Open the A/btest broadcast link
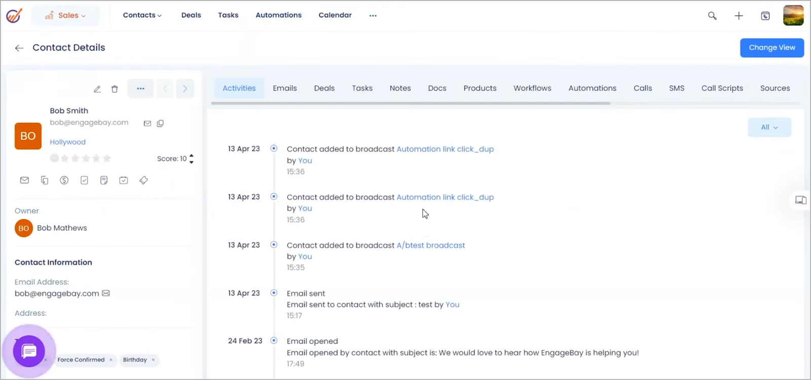This screenshot has width=811, height=380. pyautogui.click(x=431, y=245)
